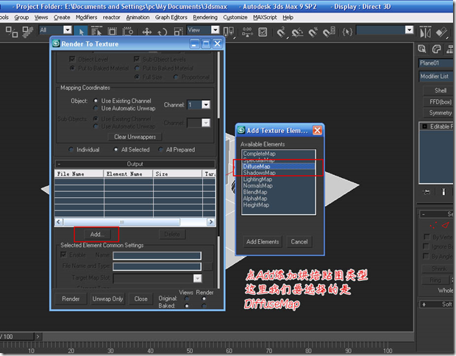456x356 pixels.
Task: Cancel the Add Texture Elements dialog
Action: pyautogui.click(x=299, y=242)
